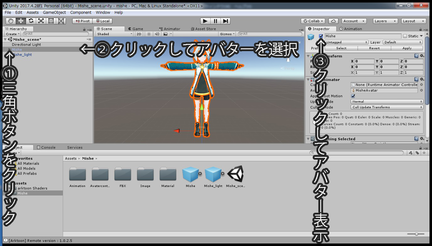Open the Component menu
This screenshot has width=432, height=246.
[x=81, y=12]
